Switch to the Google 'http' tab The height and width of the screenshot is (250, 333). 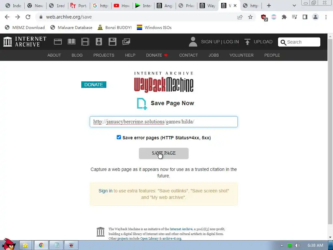click(x=101, y=6)
